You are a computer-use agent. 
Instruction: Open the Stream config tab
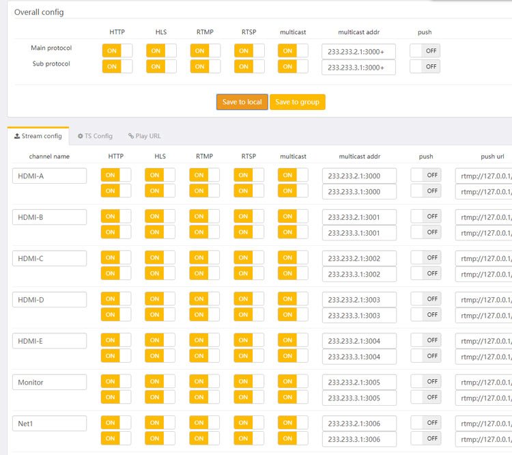tap(38, 136)
